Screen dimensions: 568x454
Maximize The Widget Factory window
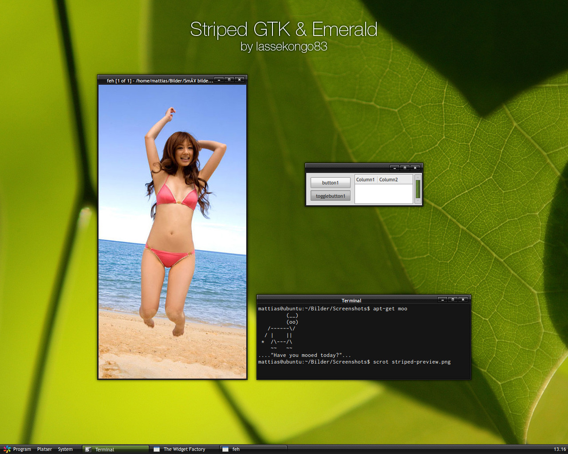(x=405, y=168)
